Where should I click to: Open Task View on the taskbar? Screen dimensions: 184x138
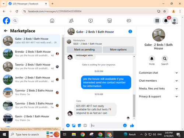[x=65, y=135]
